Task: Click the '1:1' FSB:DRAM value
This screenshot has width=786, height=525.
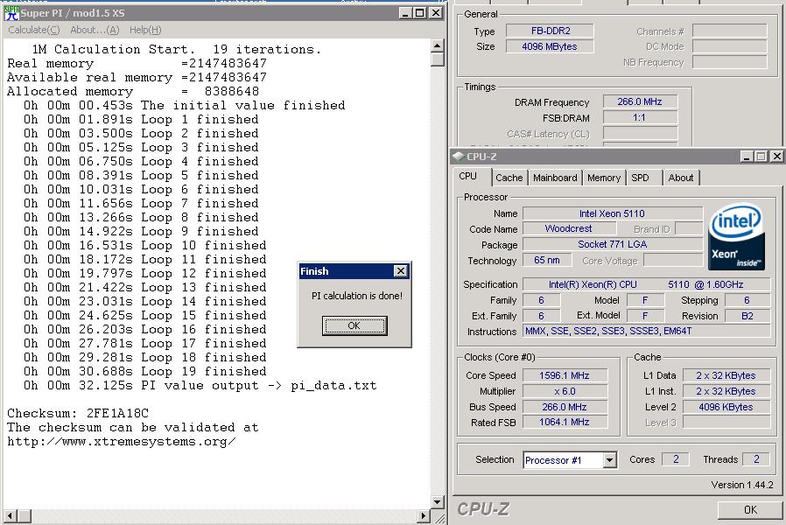Action: pos(640,118)
